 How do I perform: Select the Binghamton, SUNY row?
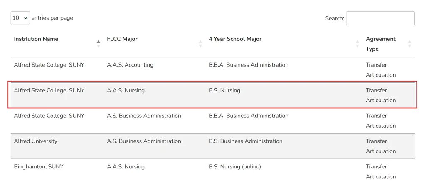pyautogui.click(x=212, y=171)
